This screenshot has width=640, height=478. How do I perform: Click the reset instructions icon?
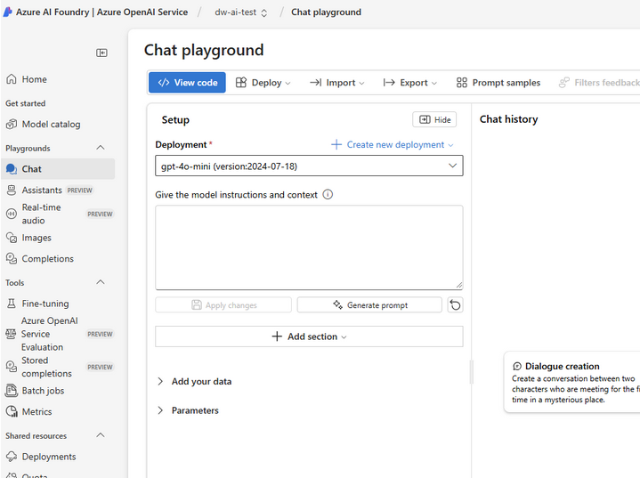(455, 305)
